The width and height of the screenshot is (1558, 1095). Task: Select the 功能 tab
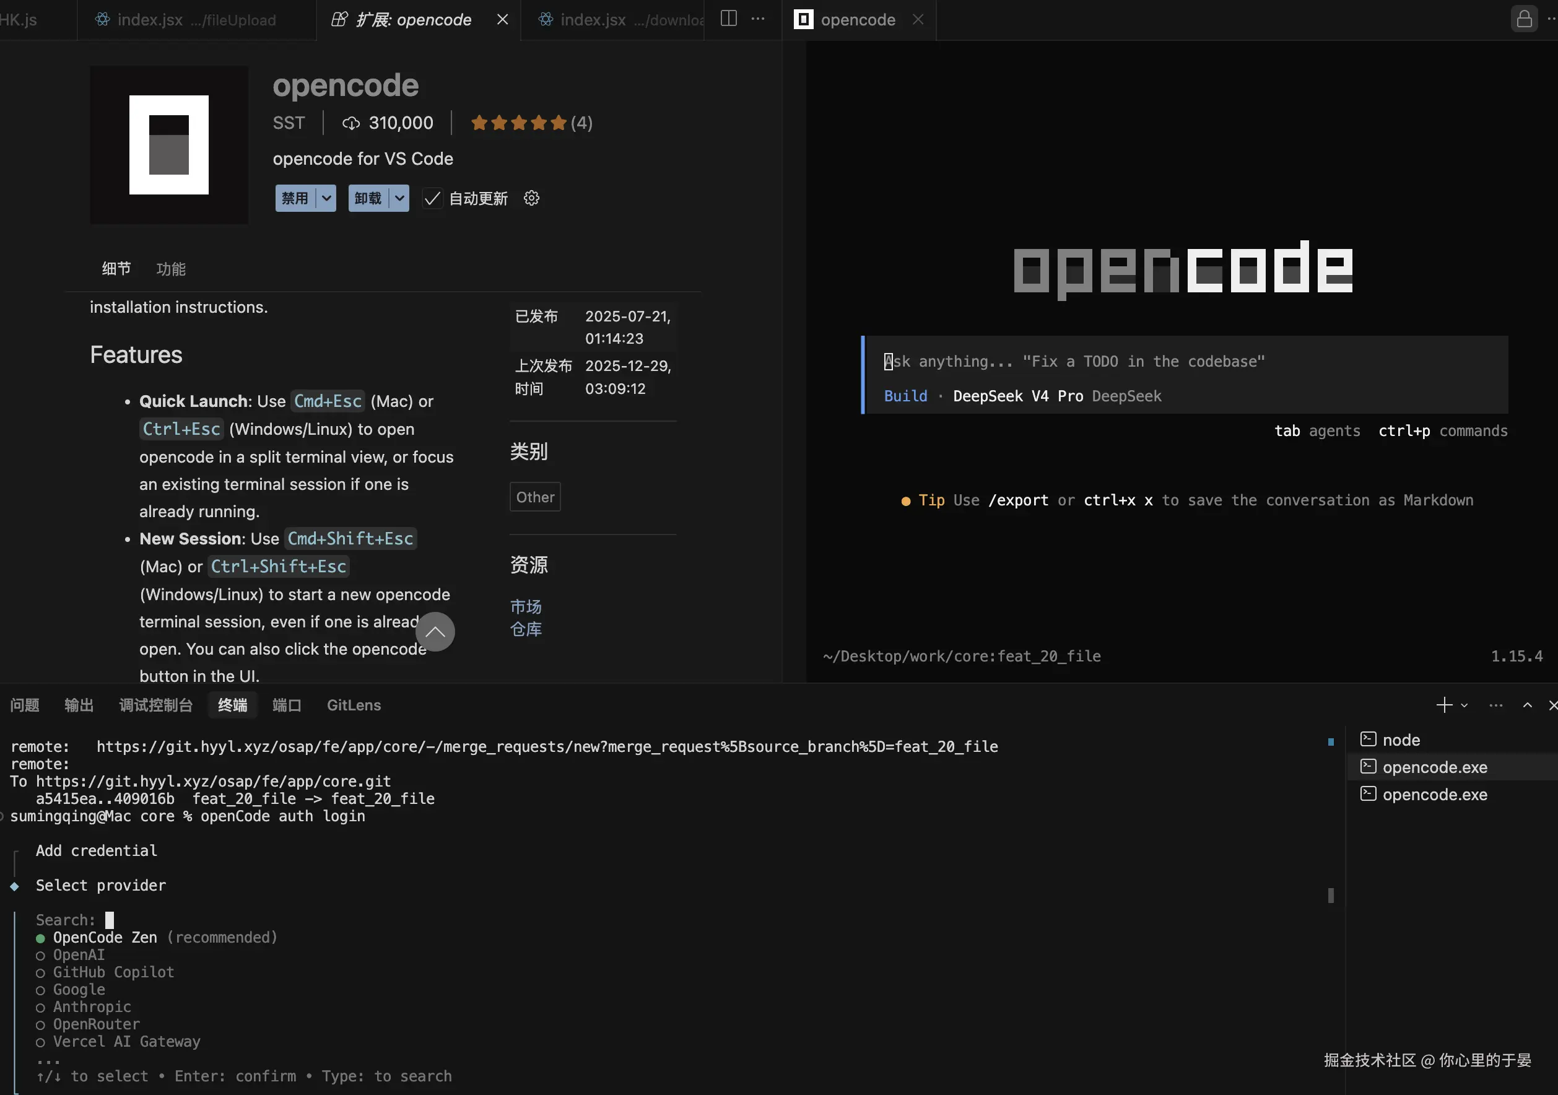171,269
